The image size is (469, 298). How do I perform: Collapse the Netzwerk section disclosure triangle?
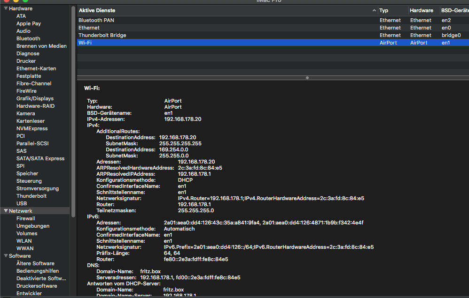6,211
